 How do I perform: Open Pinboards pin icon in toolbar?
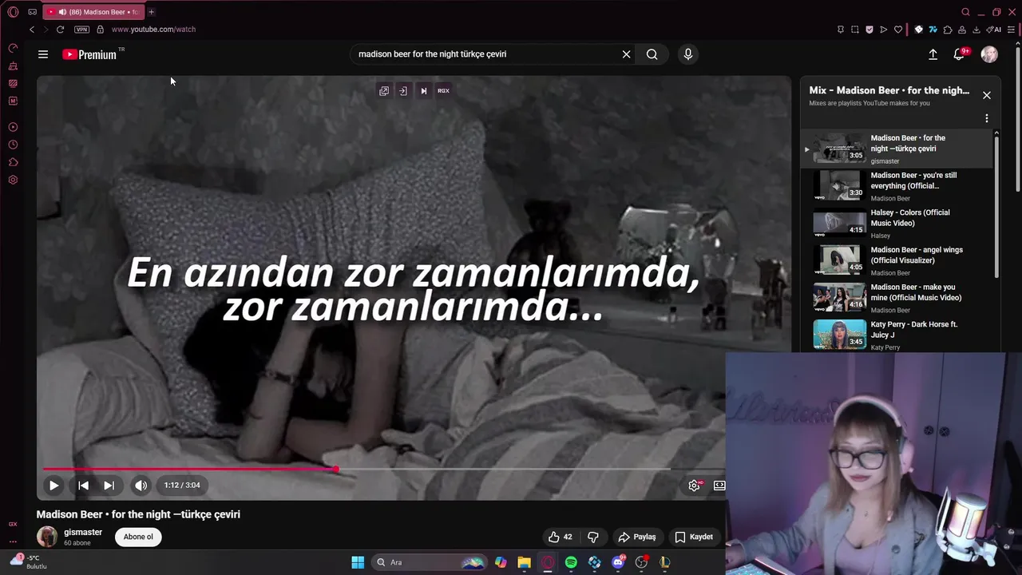(x=840, y=30)
